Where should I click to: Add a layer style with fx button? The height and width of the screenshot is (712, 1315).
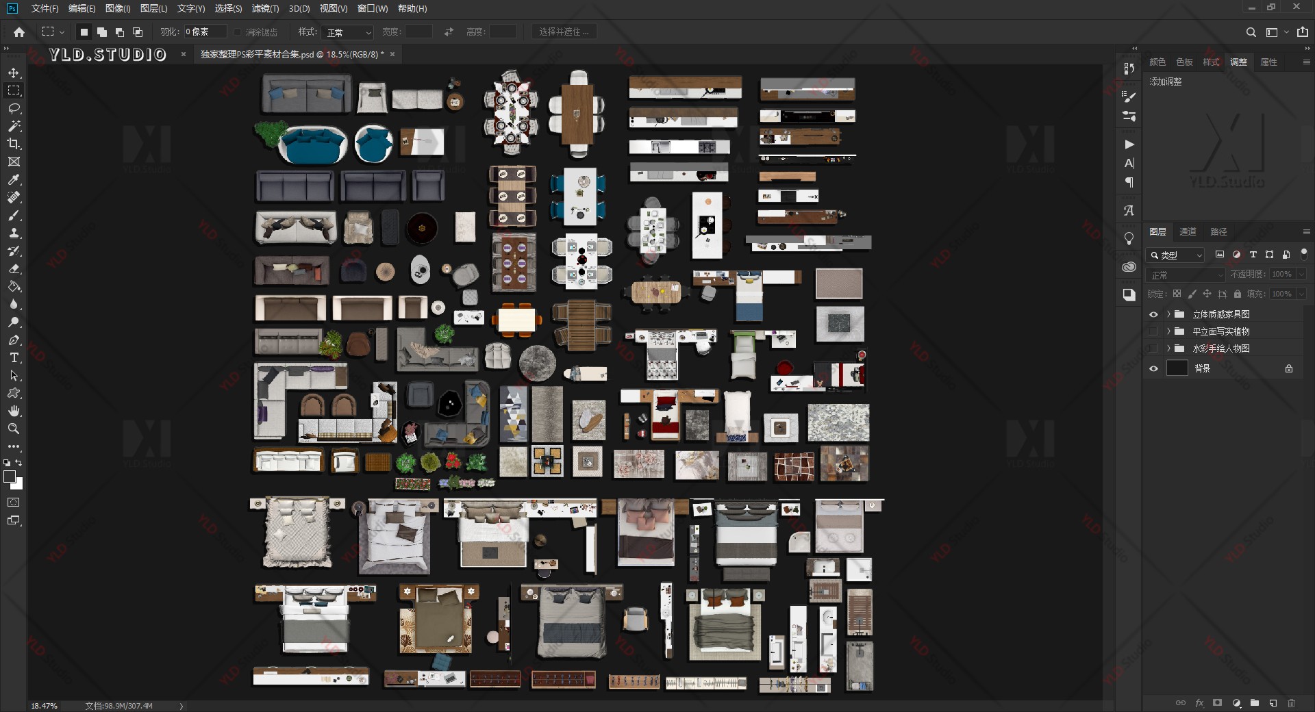click(1199, 702)
